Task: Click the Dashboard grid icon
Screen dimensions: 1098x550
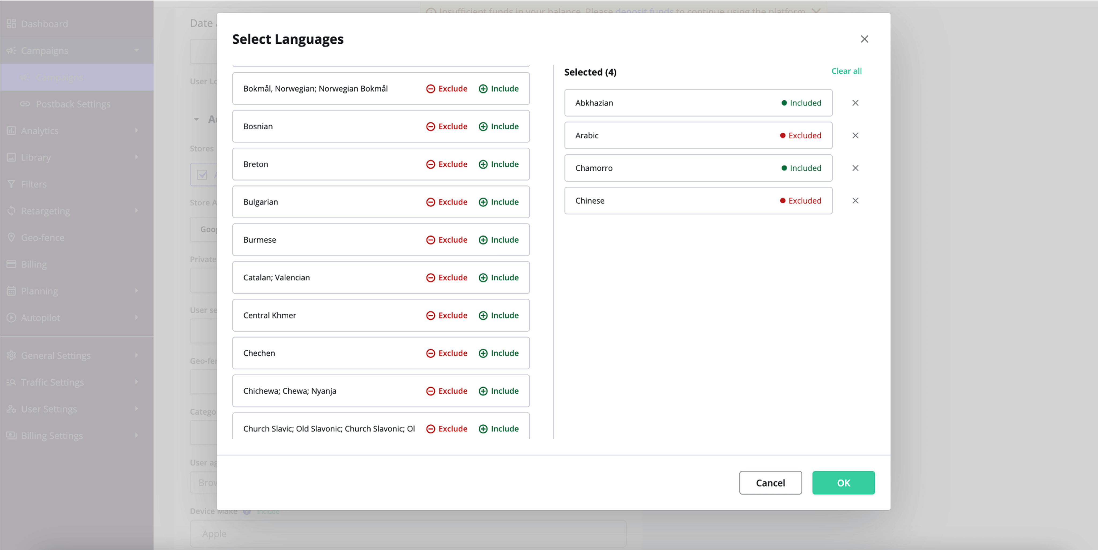Action: click(12, 24)
